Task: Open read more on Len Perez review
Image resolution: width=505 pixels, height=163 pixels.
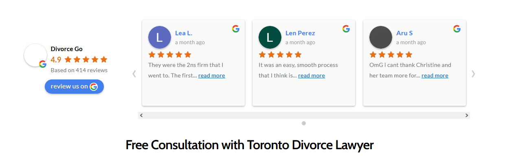Action: point(312,75)
